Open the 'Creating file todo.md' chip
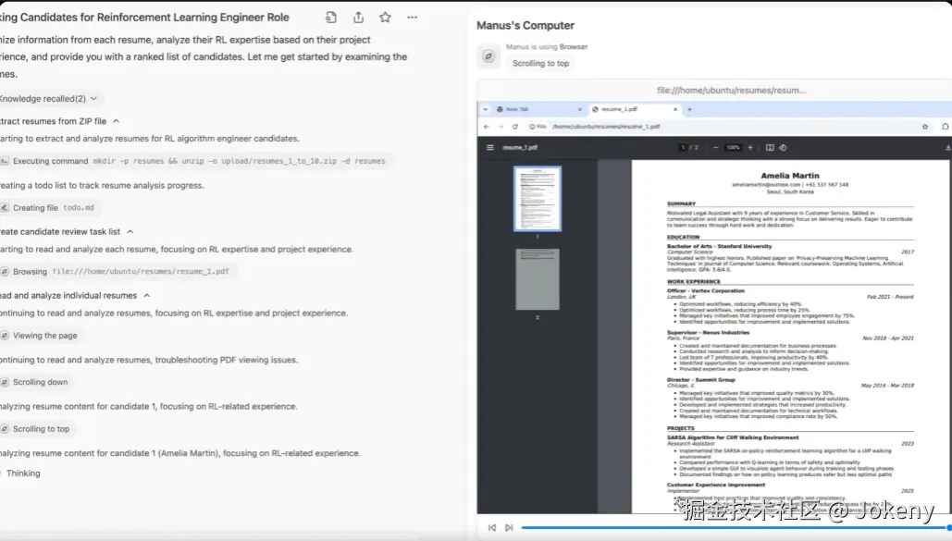The width and height of the screenshot is (952, 541). 50,208
